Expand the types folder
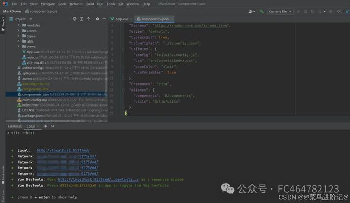The image size is (350, 203). click(x=18, y=36)
